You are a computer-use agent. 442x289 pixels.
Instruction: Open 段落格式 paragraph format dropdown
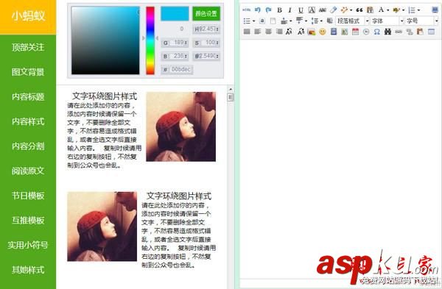(352, 21)
